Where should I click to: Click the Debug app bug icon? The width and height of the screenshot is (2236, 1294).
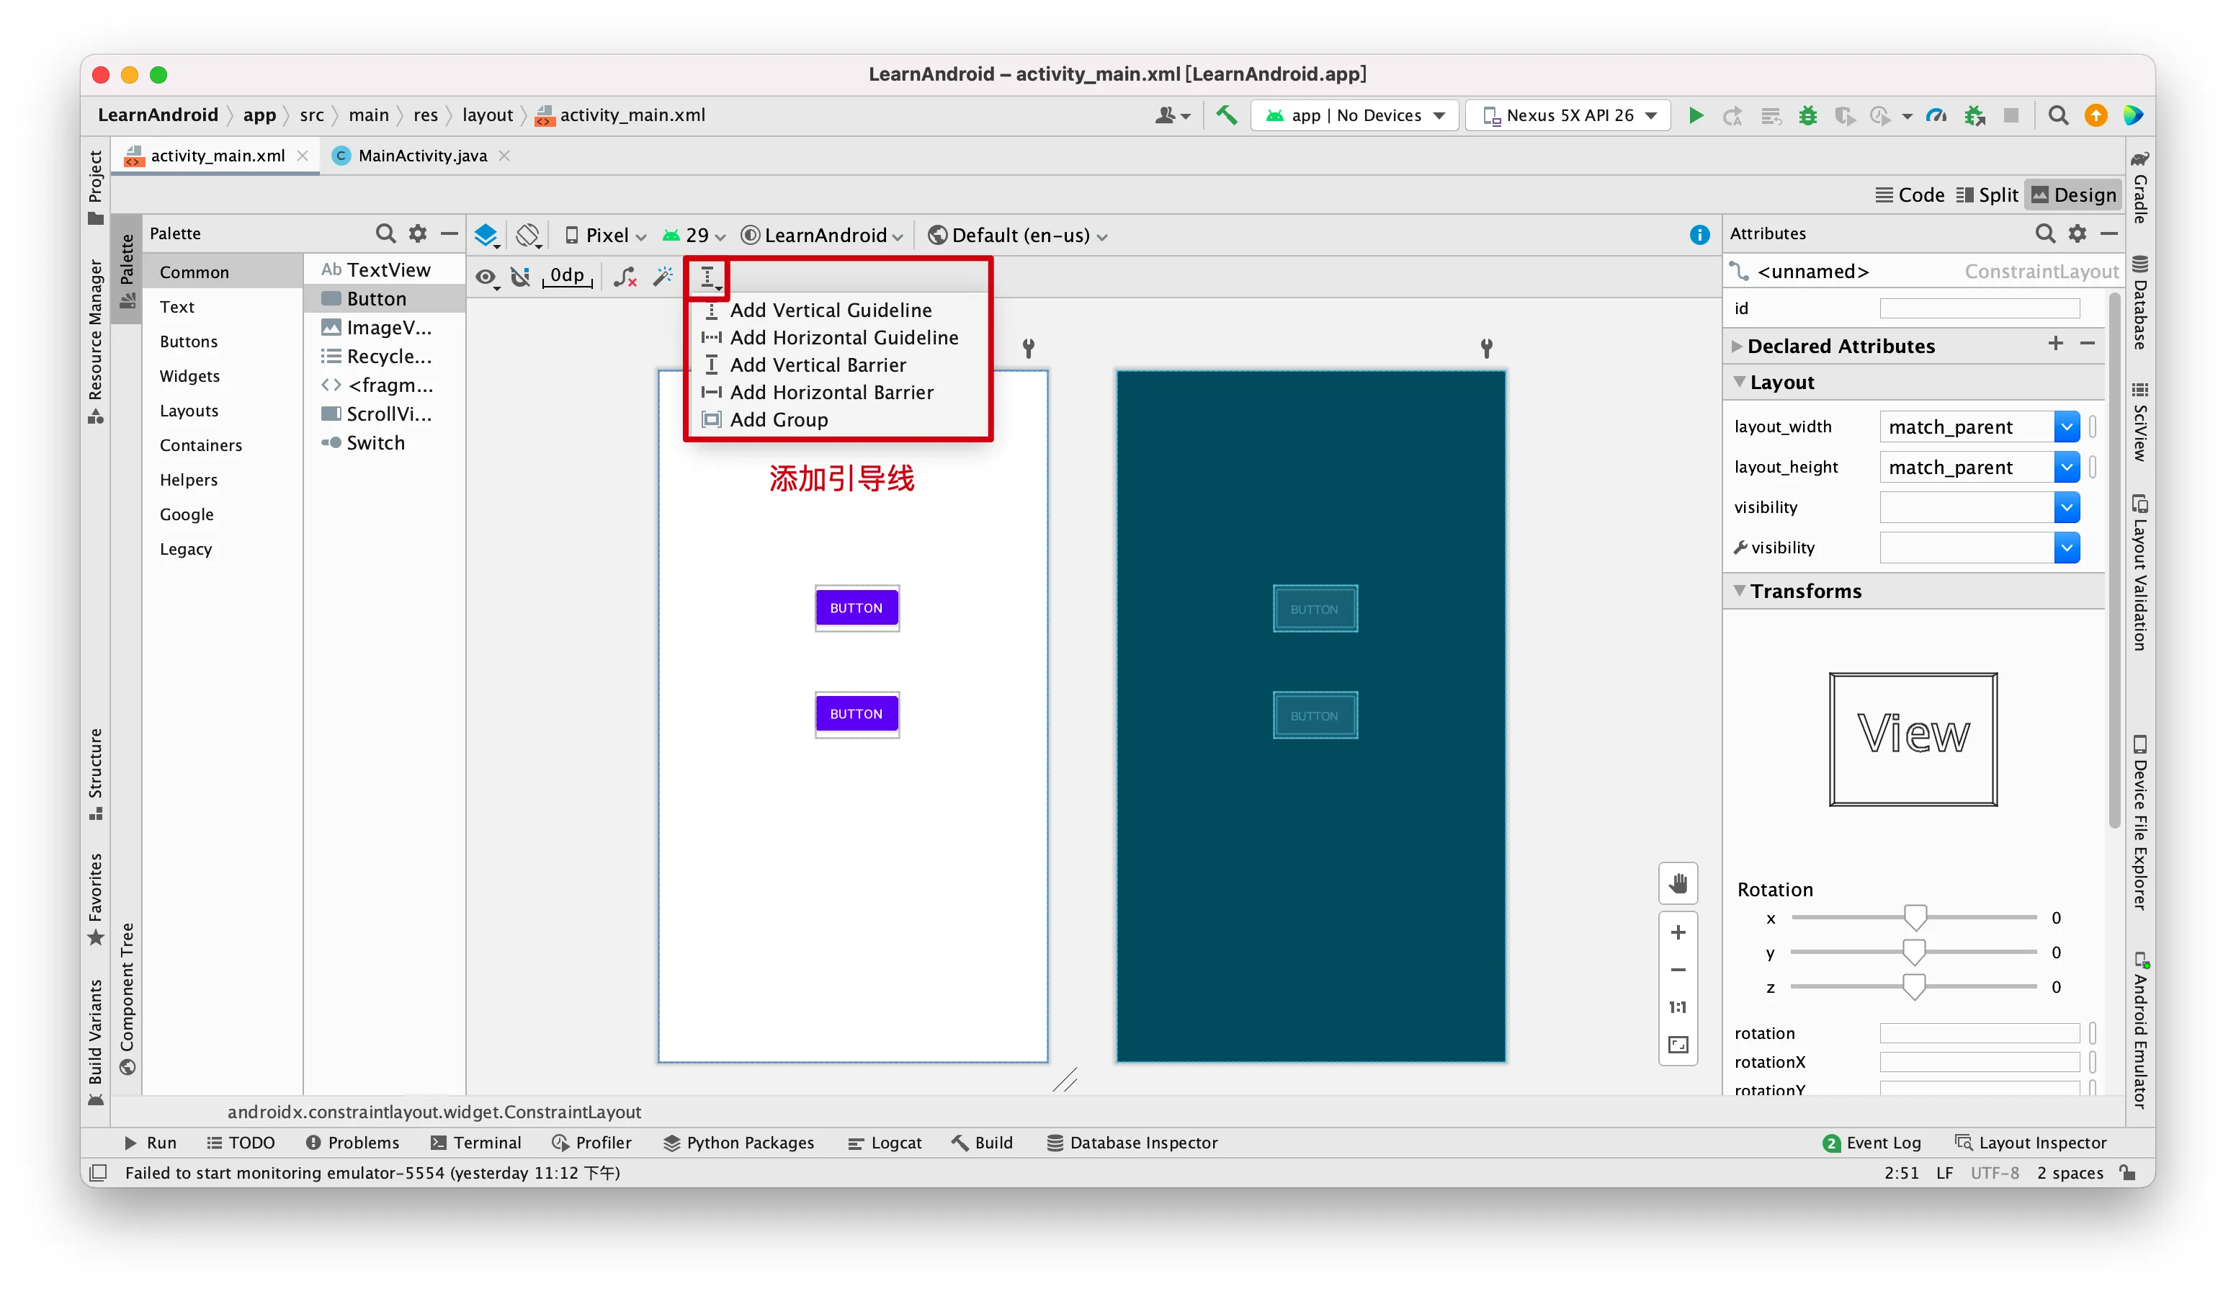tap(1807, 115)
